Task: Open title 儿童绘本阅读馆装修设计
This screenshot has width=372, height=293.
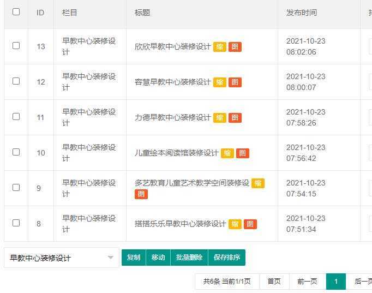Action: (x=176, y=153)
